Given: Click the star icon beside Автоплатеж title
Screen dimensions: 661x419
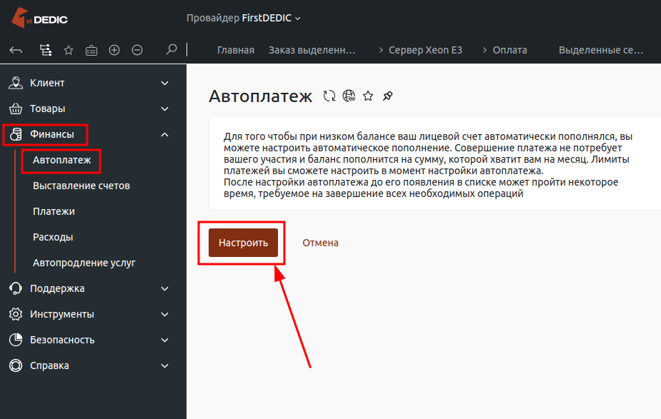Looking at the screenshot, I should (x=368, y=96).
